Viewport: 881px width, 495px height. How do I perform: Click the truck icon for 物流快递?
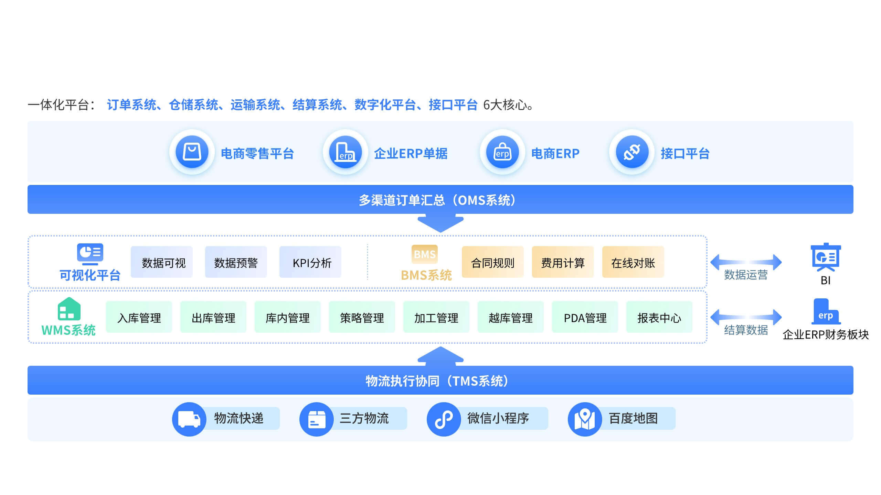click(x=189, y=419)
